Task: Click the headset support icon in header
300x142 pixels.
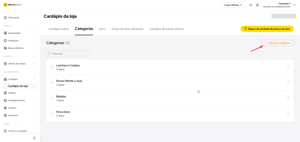Action: [x=250, y=5]
